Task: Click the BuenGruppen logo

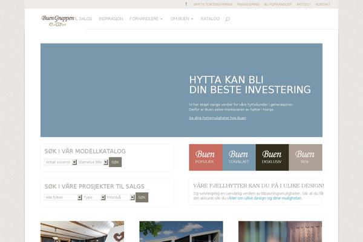Action: pos(57,20)
